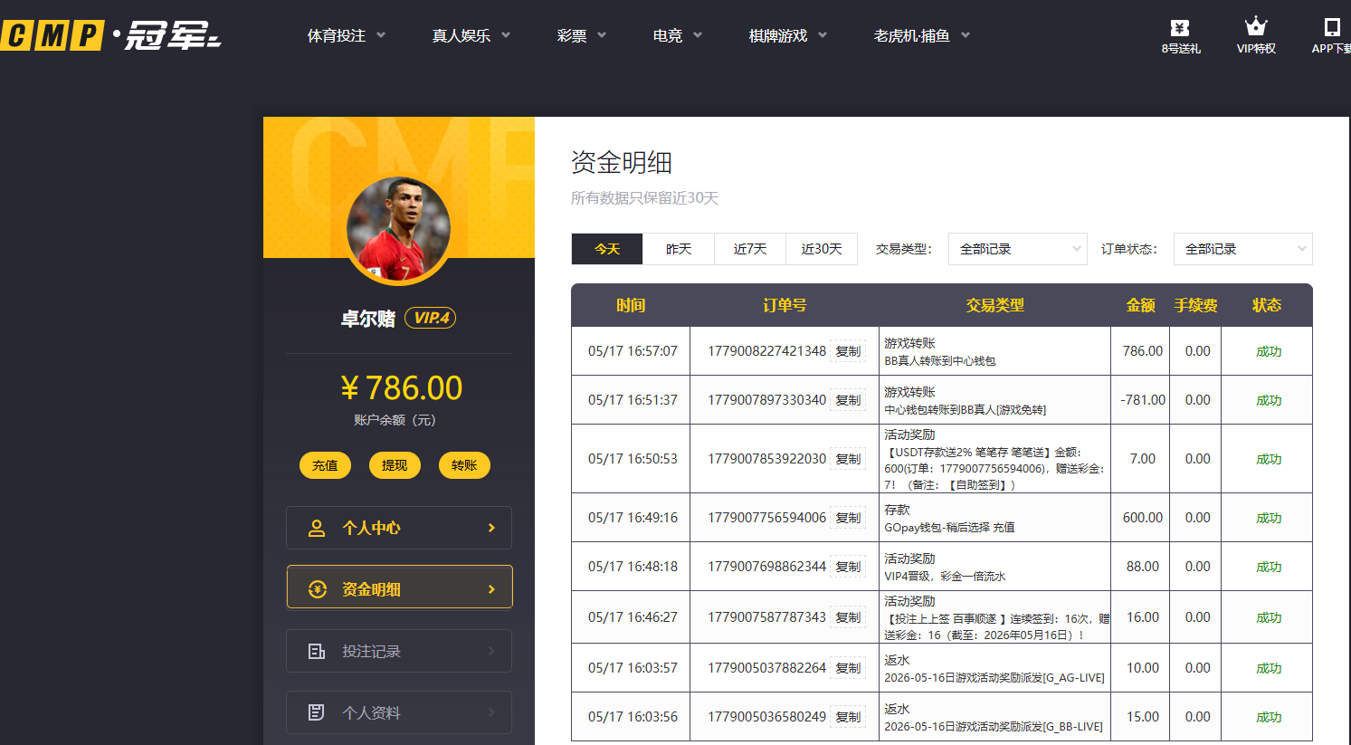
Task: Click the username 卓尔赌
Action: click(x=368, y=319)
